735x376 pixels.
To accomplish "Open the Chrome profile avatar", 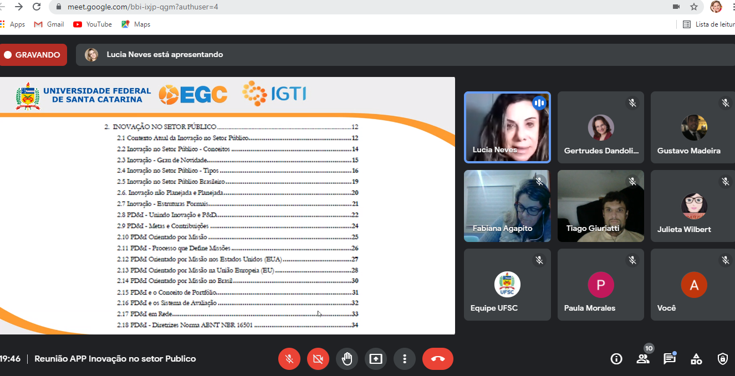I will (716, 7).
